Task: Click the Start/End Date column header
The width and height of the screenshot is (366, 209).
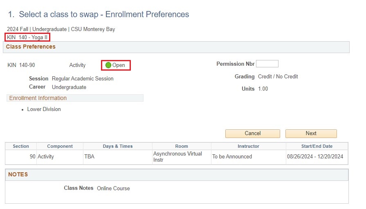Action: pos(317,146)
